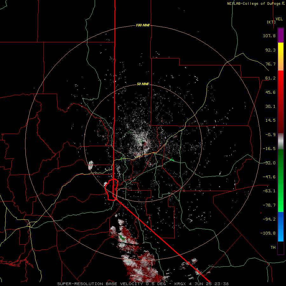The width and height of the screenshot is (286, 286).
Task: Pick the yellow-orange segment of the color bar
Action: [281, 57]
